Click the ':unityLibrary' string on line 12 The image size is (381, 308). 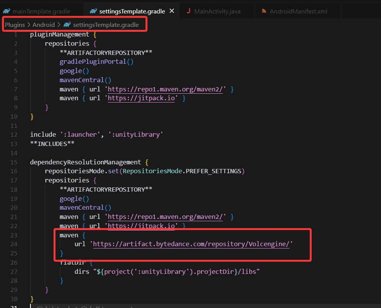tap(136, 135)
